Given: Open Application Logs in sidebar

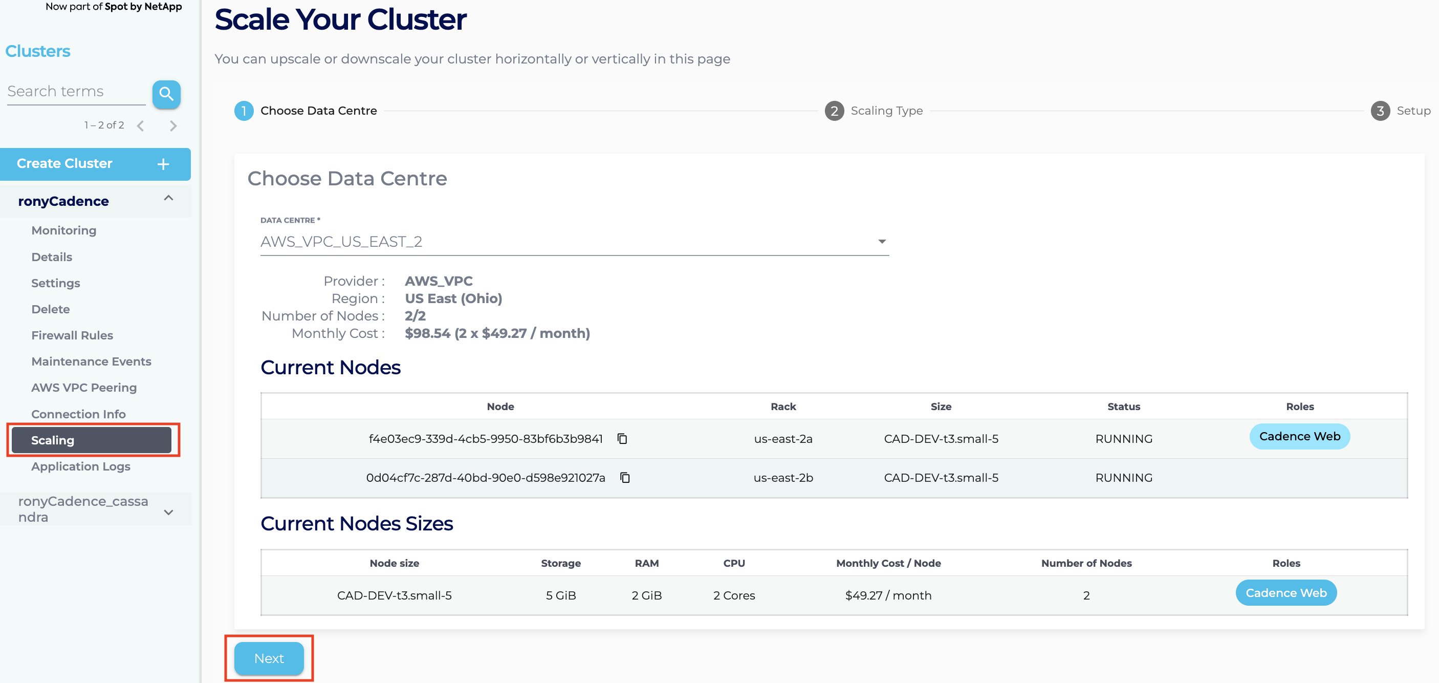Looking at the screenshot, I should (x=80, y=466).
